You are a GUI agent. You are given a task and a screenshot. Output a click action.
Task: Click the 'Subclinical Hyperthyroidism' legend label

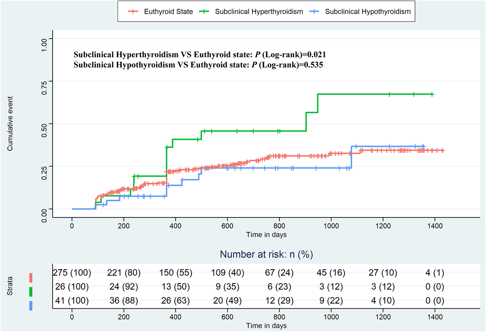point(259,12)
